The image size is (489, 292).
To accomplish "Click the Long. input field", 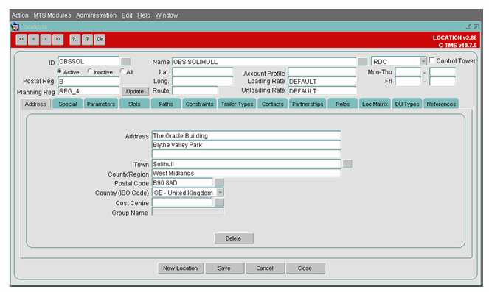I will click(202, 81).
